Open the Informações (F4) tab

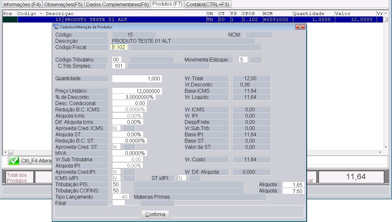pos(22,4)
